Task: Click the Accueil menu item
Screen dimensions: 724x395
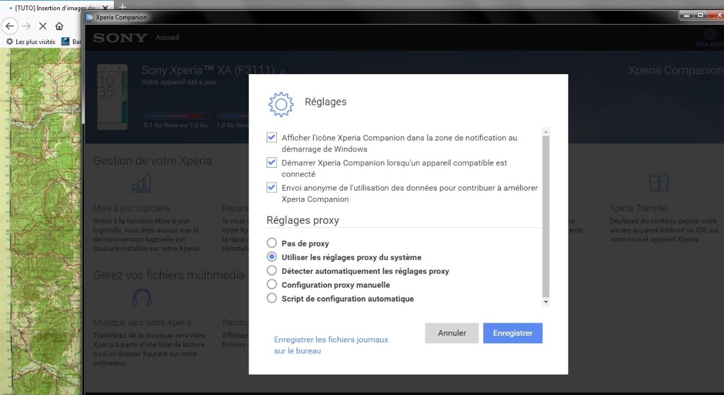Action: 167,37
